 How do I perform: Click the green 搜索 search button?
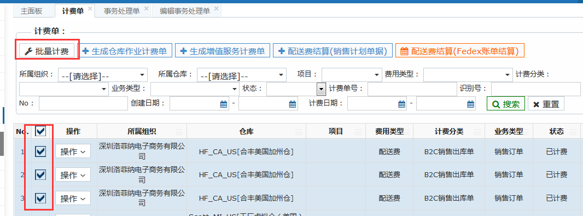(x=506, y=104)
